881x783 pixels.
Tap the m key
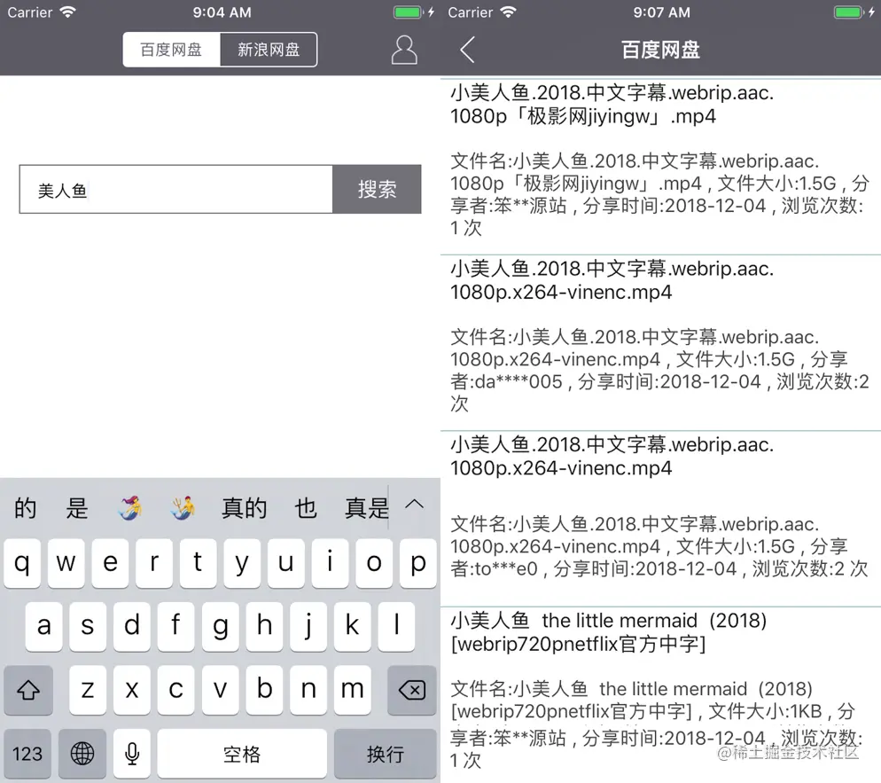pyautogui.click(x=352, y=690)
